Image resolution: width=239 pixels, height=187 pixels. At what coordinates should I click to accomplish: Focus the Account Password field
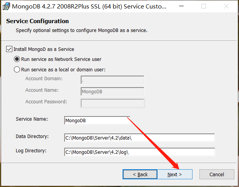[112, 103]
